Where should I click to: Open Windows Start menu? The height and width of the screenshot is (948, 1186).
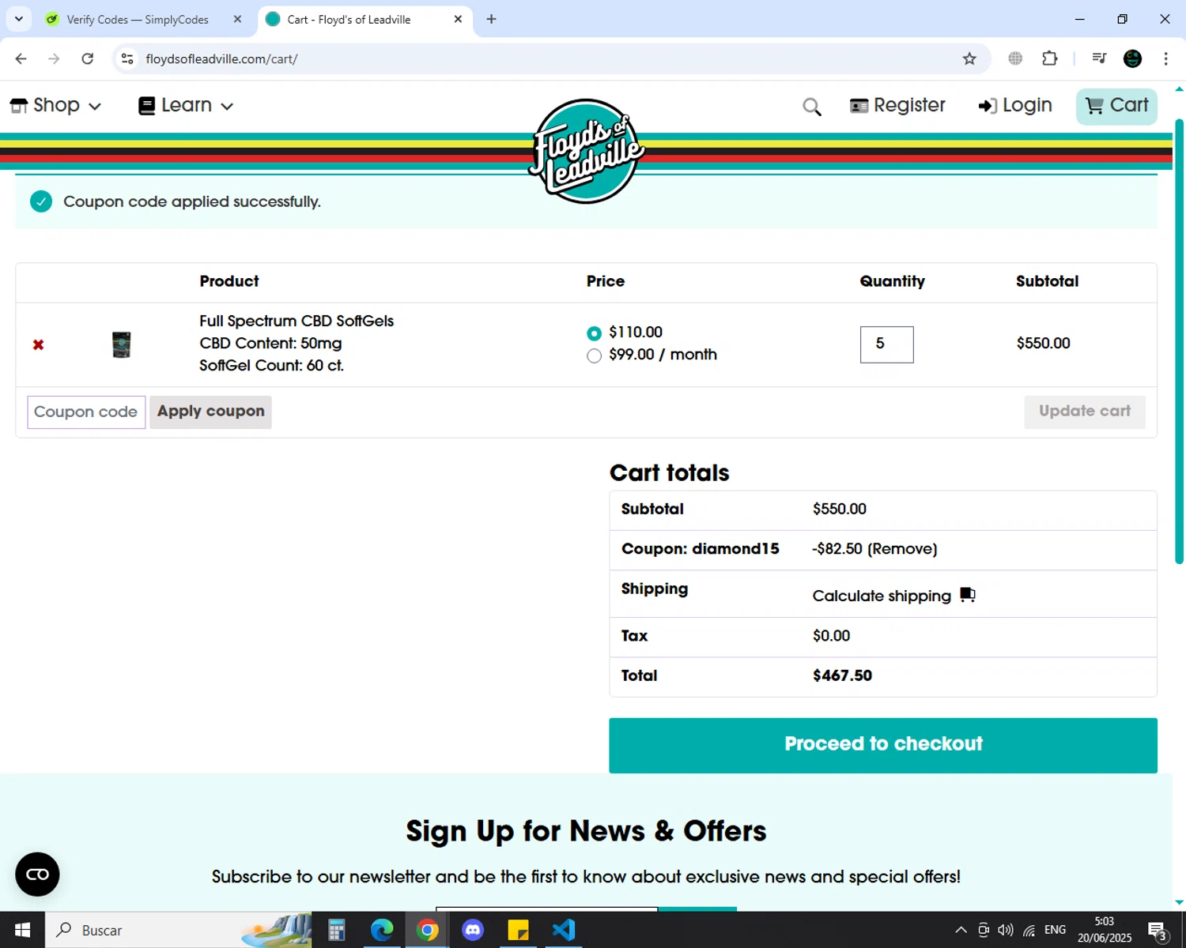point(22,930)
